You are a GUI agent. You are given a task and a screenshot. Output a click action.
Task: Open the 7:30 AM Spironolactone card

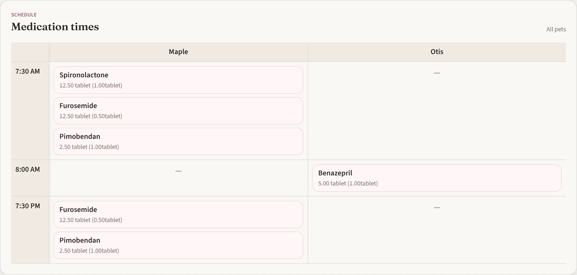tap(178, 80)
